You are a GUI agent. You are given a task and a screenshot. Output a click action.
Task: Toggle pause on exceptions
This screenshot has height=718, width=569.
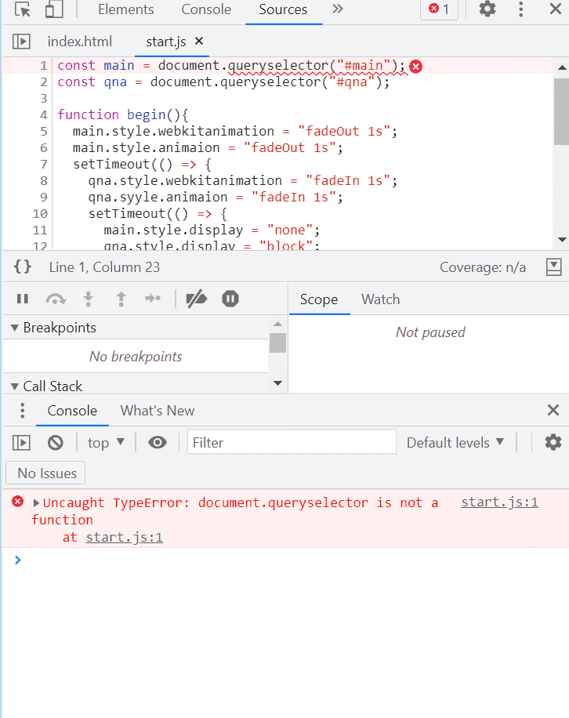(x=230, y=299)
